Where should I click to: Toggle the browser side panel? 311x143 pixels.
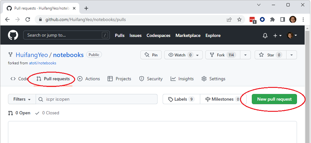pyautogui.click(x=282, y=19)
